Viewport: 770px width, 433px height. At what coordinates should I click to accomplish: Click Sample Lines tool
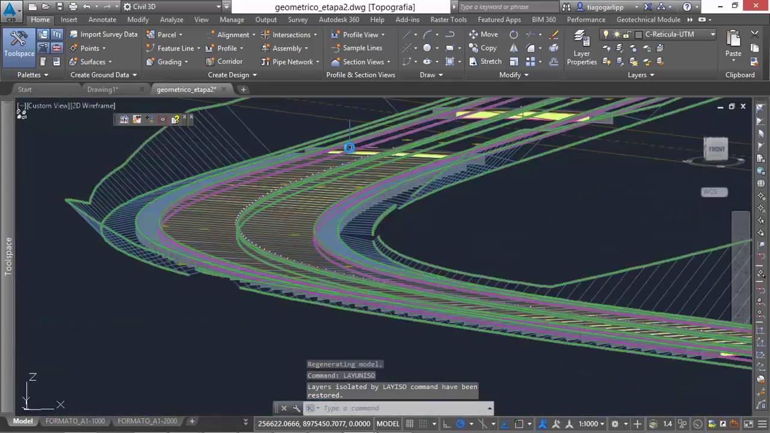pos(356,48)
